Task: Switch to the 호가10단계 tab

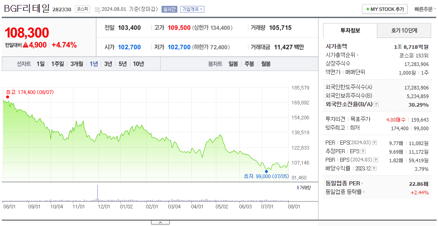Action: (404, 31)
